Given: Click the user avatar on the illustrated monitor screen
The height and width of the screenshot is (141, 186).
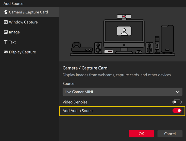Looking at the screenshot, I should [x=124, y=31].
